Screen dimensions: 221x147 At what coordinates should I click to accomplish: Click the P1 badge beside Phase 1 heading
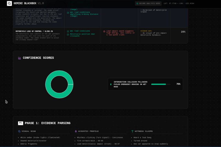21,123
